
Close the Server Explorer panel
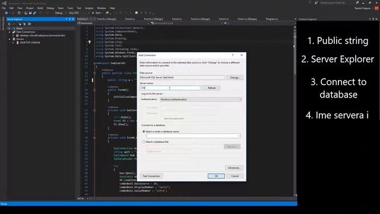pyautogui.click(x=73, y=19)
